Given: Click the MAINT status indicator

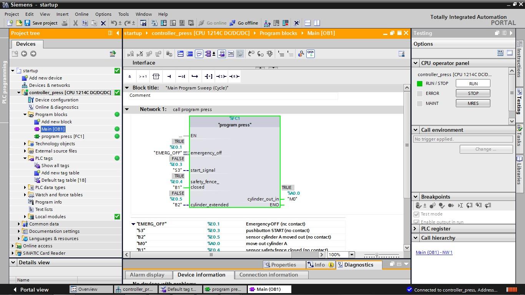Looking at the screenshot, I should [x=420, y=103].
